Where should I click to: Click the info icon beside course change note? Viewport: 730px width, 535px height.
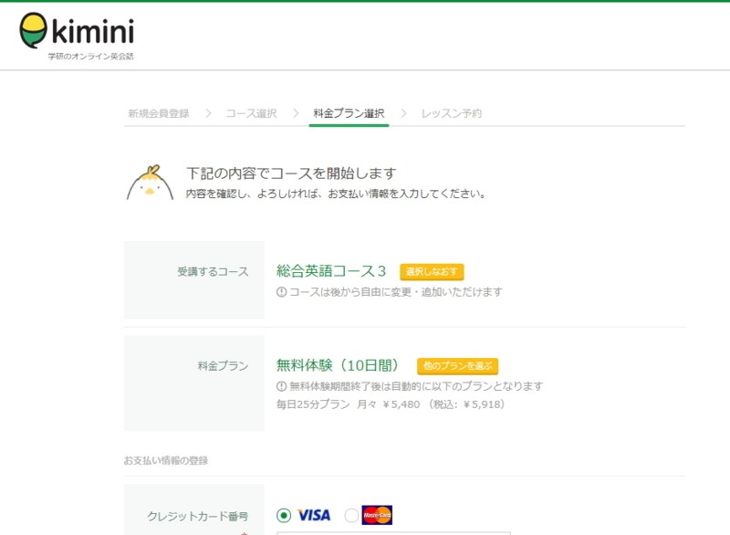[x=281, y=292]
